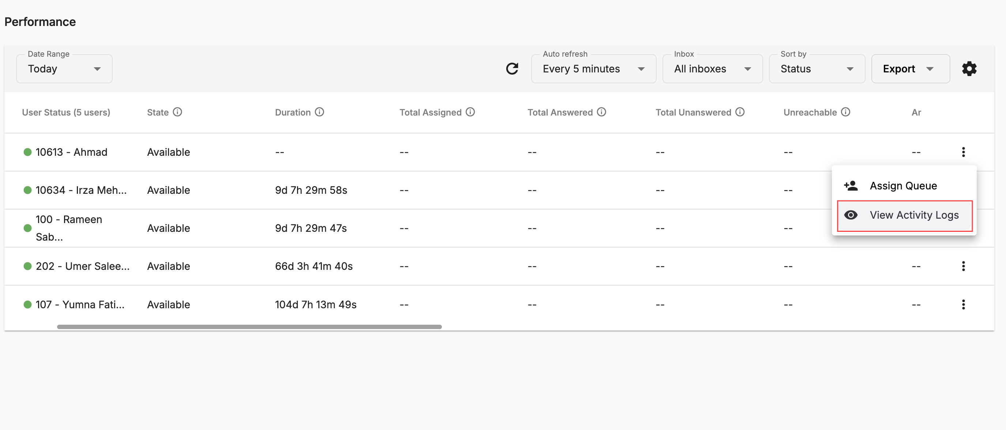Image resolution: width=1006 pixels, height=430 pixels.
Task: Open the Auto refresh dropdown
Action: click(593, 69)
